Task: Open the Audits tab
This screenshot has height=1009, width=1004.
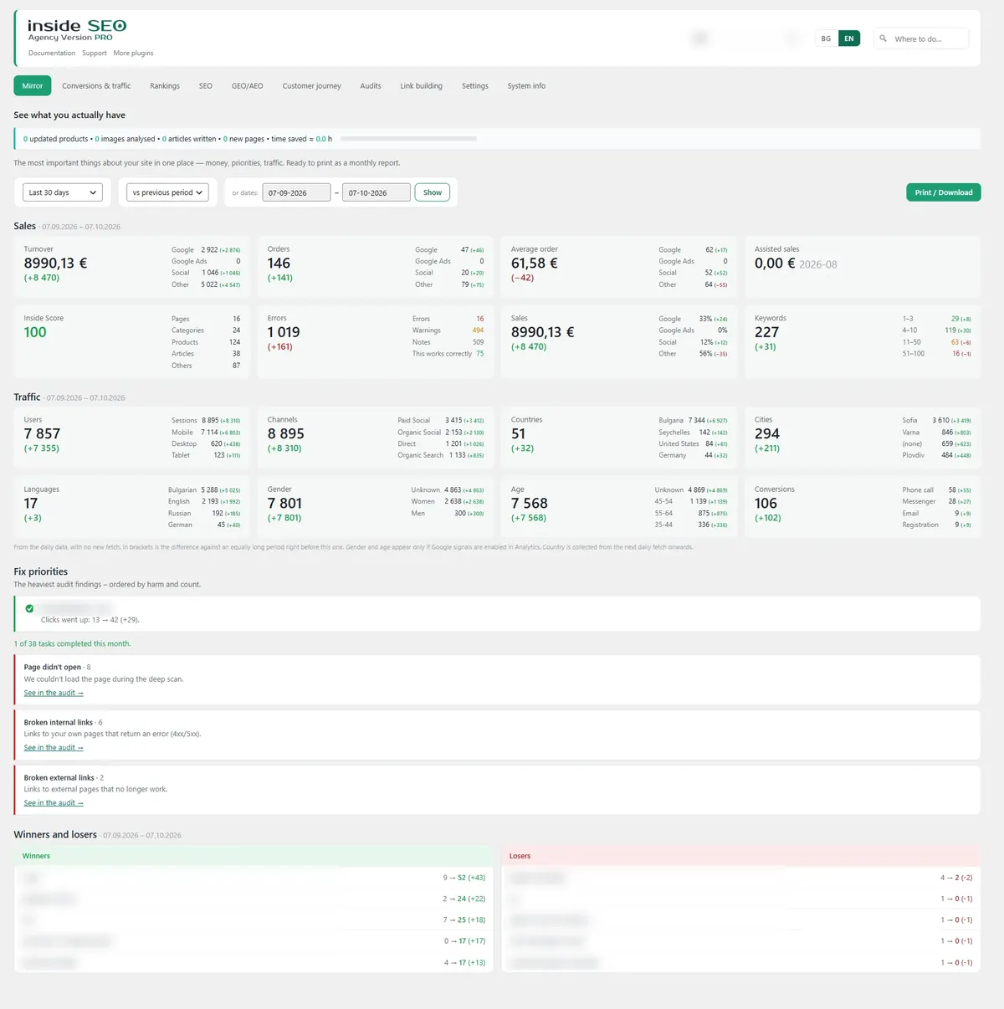Action: [371, 85]
